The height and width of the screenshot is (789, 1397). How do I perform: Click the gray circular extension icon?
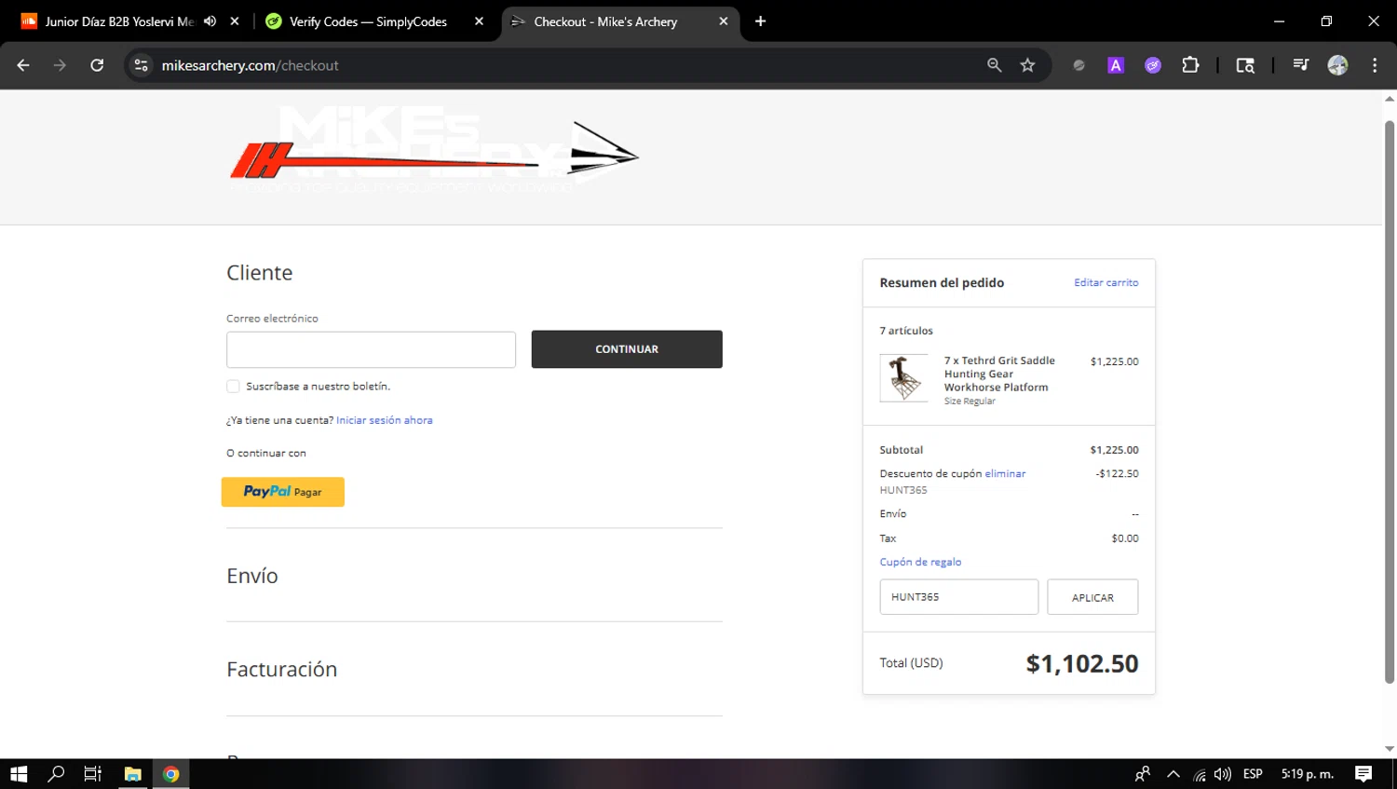tap(1078, 65)
